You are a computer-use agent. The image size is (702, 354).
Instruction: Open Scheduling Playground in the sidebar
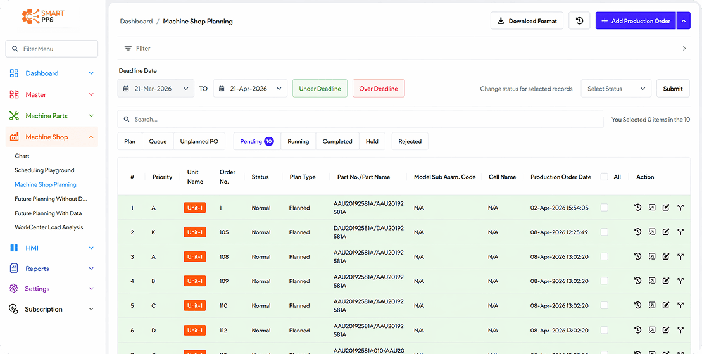(x=44, y=170)
